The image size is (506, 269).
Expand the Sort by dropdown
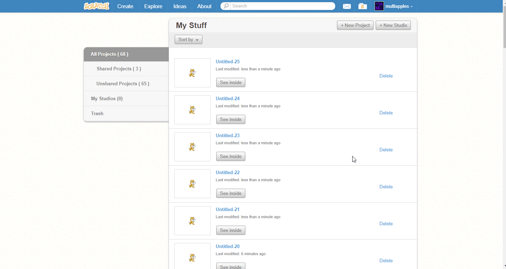(188, 39)
